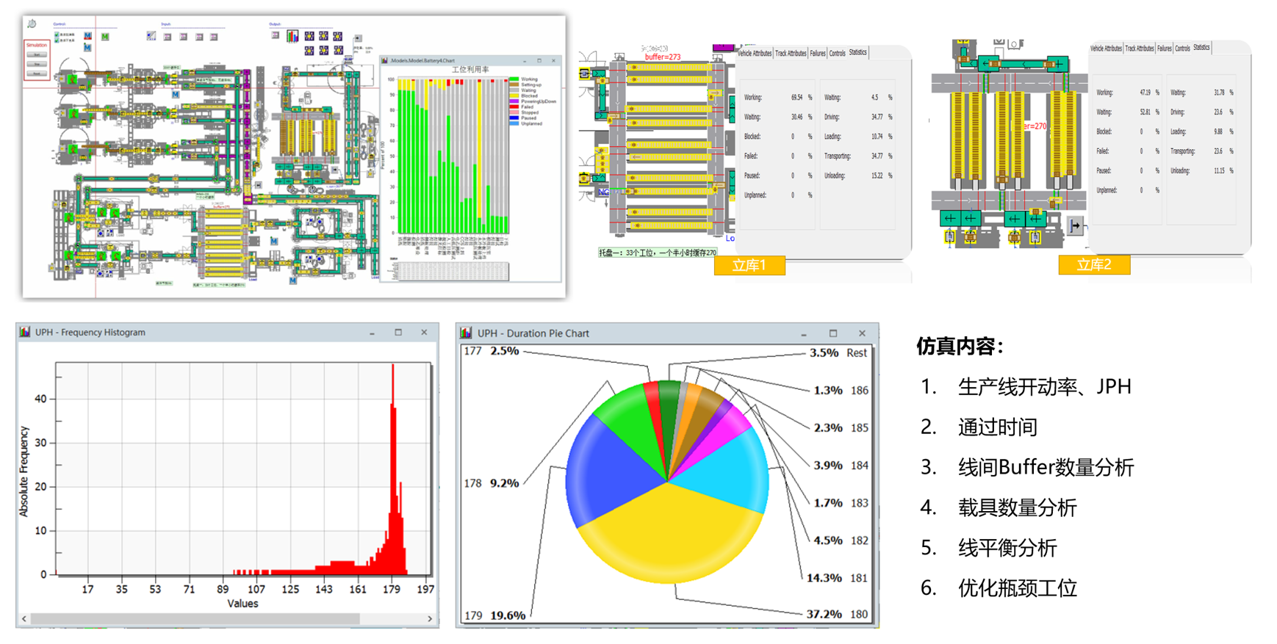The image size is (1277, 644).
Task: Click the histogram scrollbar right arrow
Action: point(430,619)
